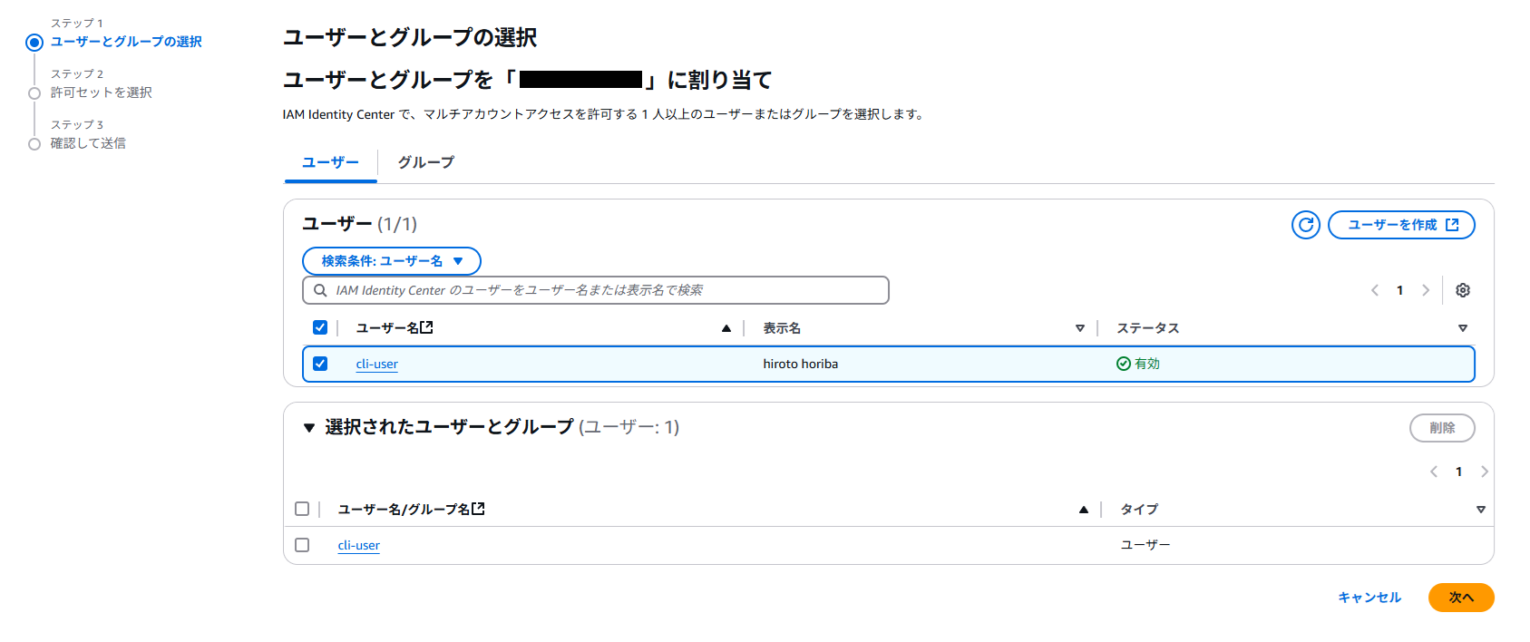Check the cli-user checkbox in selected users list
The image size is (1530, 642).
[x=302, y=545]
